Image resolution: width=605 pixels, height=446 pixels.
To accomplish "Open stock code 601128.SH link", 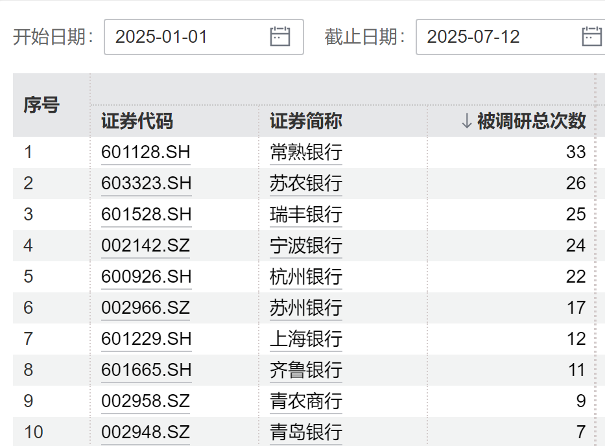I will 146,152.
